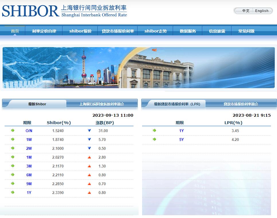Click green arrow icon beside 3M Shibor row

click(x=13, y=166)
